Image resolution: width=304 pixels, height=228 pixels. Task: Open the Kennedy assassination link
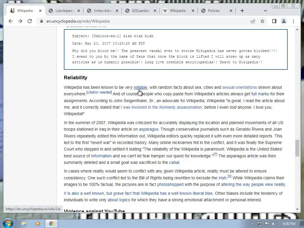click(161, 107)
